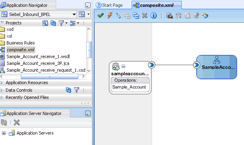Viewport: 244px width, 145px height.
Task: Click the Data Controls filter icon
Action: [x=76, y=90]
